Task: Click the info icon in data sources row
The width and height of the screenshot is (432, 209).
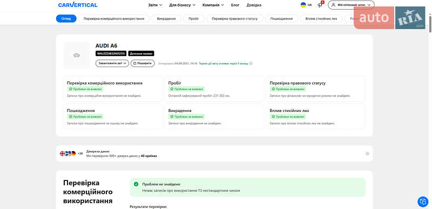Action: click(367, 154)
